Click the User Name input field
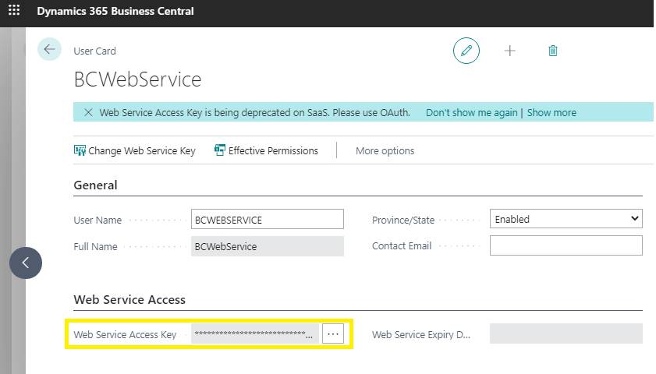The image size is (656, 374). (x=268, y=220)
